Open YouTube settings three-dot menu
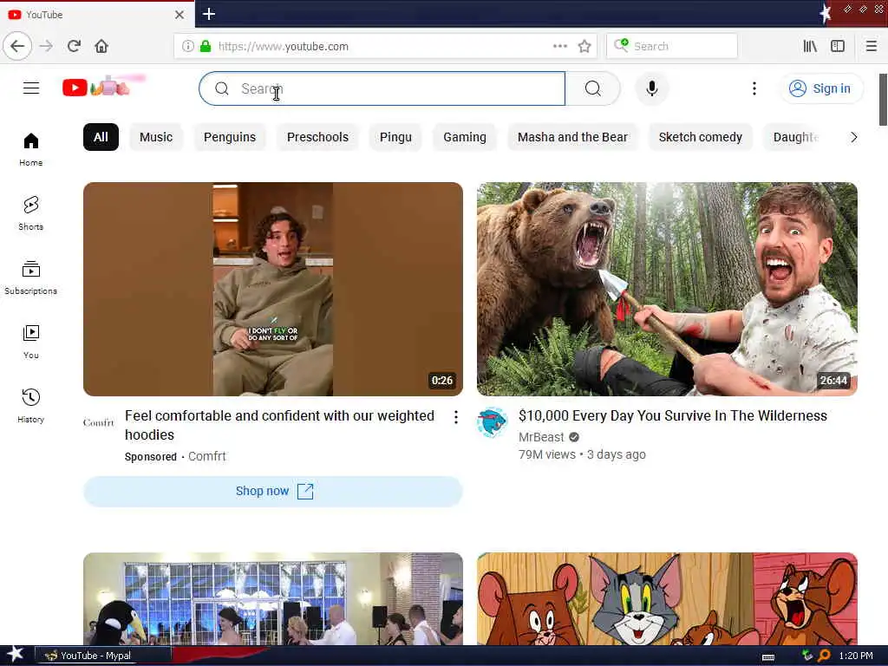Image resolution: width=888 pixels, height=666 pixels. pos(754,88)
